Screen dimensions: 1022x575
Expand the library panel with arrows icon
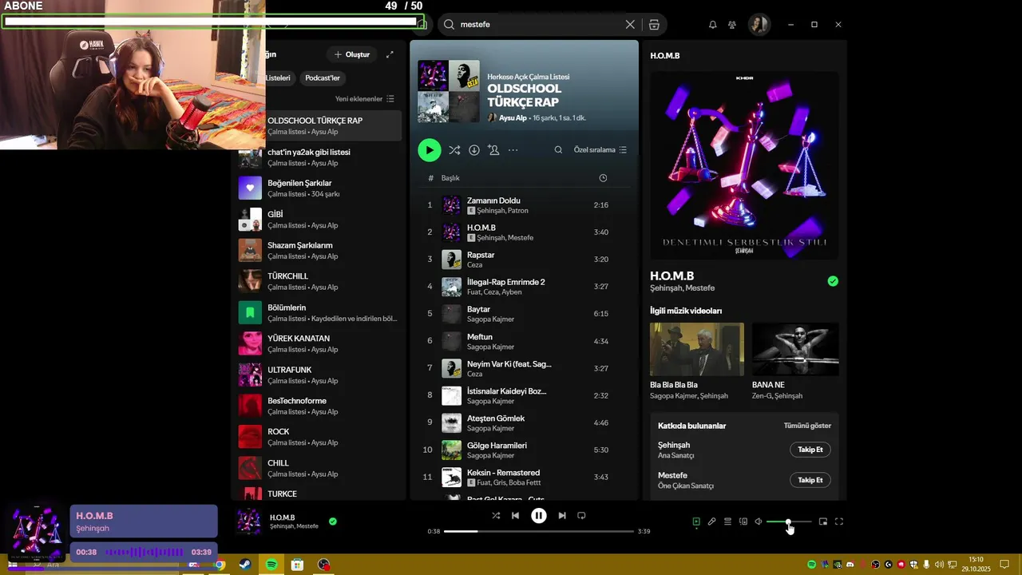[390, 54]
